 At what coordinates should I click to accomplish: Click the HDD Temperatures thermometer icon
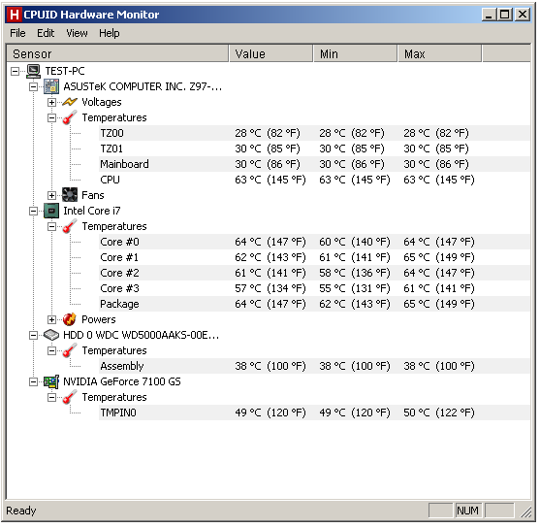pyautogui.click(x=69, y=350)
